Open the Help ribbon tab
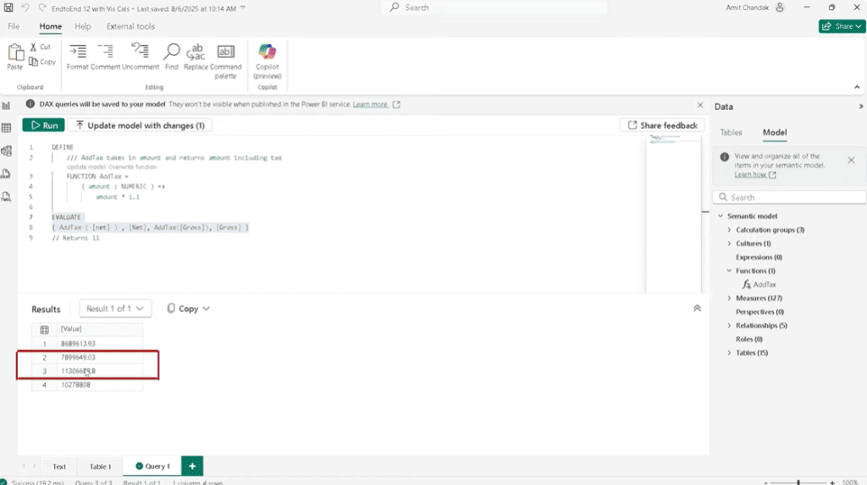Image resolution: width=867 pixels, height=485 pixels. point(83,26)
